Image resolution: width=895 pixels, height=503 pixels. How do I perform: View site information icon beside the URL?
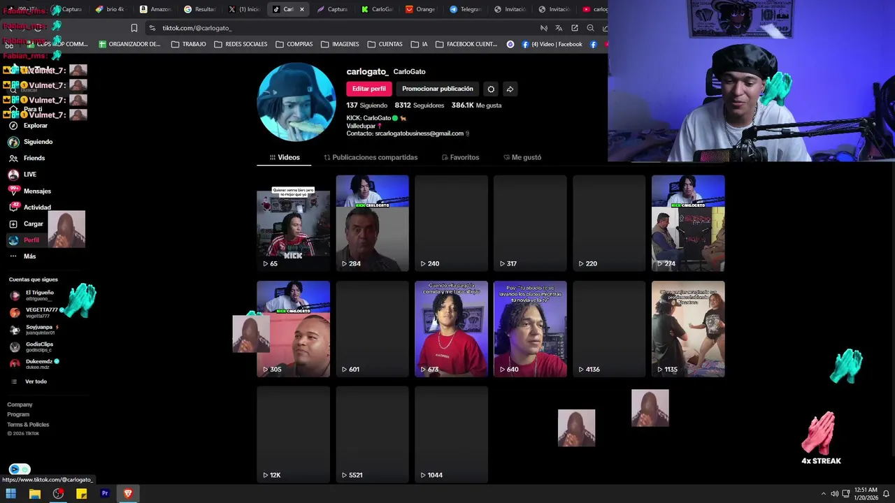point(152,28)
